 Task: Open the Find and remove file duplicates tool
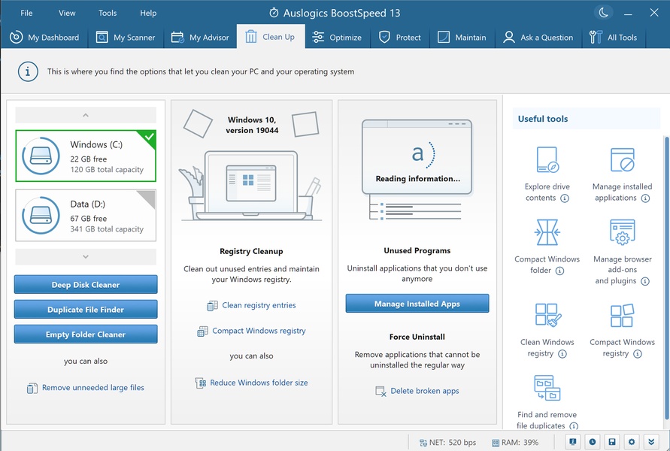coord(547,388)
